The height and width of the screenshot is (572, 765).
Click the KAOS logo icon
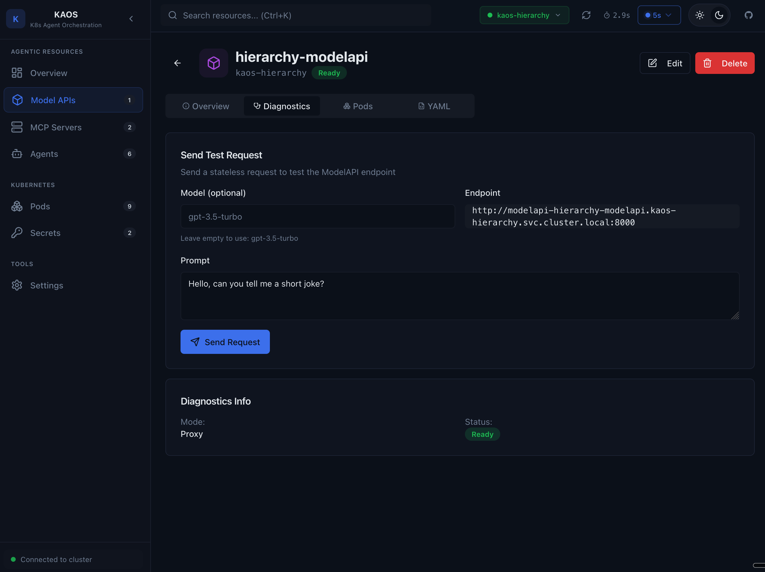[x=16, y=19]
